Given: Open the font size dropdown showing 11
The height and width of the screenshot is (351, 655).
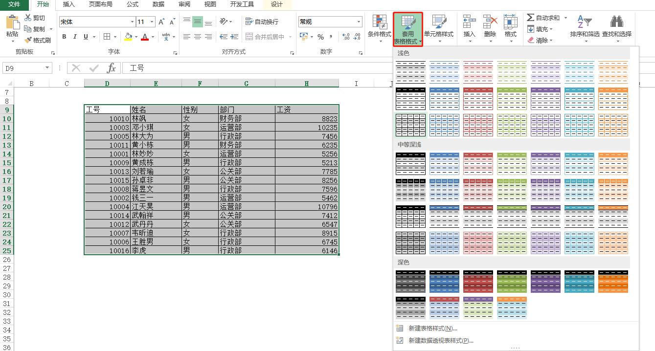Looking at the screenshot, I should pyautogui.click(x=152, y=22).
